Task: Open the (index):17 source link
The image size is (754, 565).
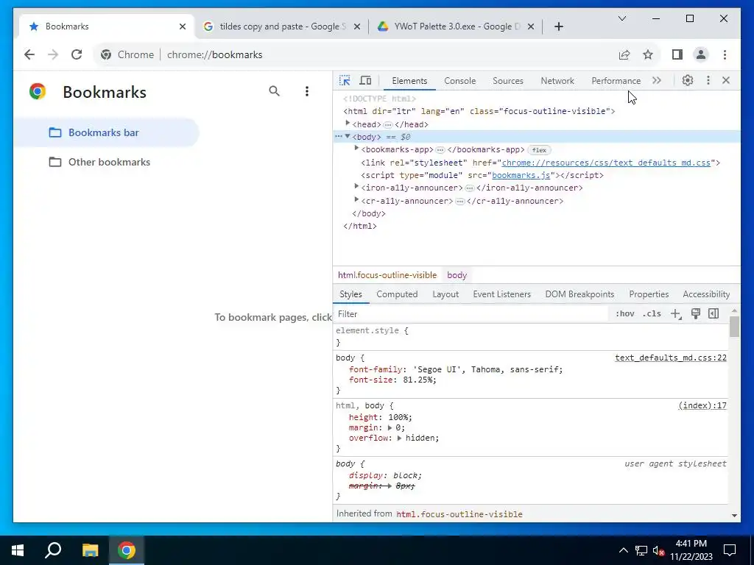Action: point(702,405)
